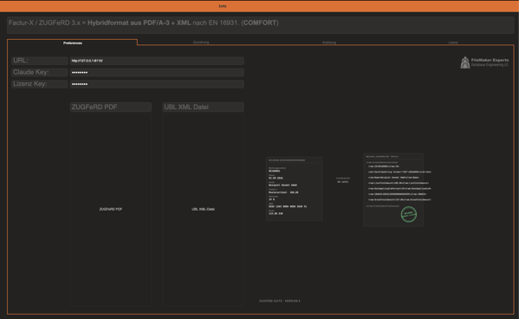Click the 'Lizenz Key:' field label
The height and width of the screenshot is (319, 519).
pos(40,84)
